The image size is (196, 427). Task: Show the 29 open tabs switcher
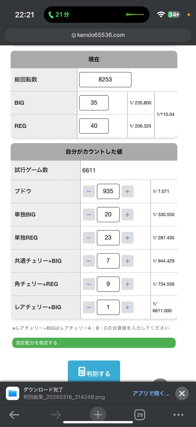coord(140,415)
